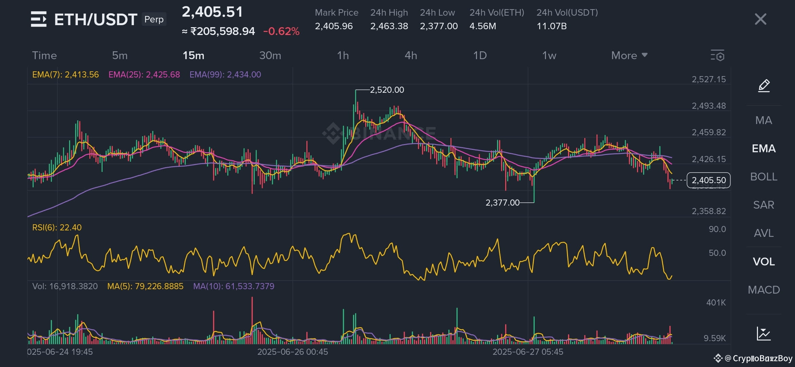Screen dimensions: 795x367
Task: Switch to the 5m interval
Action: click(x=120, y=55)
